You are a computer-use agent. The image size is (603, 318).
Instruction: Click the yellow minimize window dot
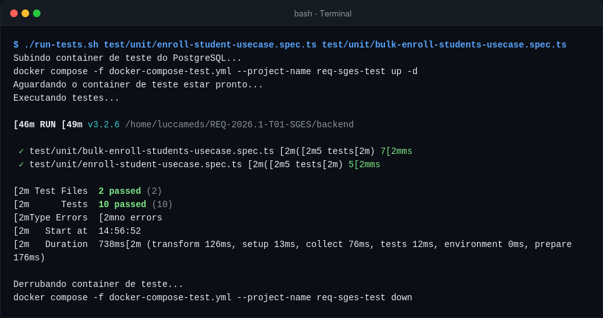point(25,13)
